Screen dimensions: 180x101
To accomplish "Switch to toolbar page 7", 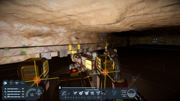I will (79, 97).
